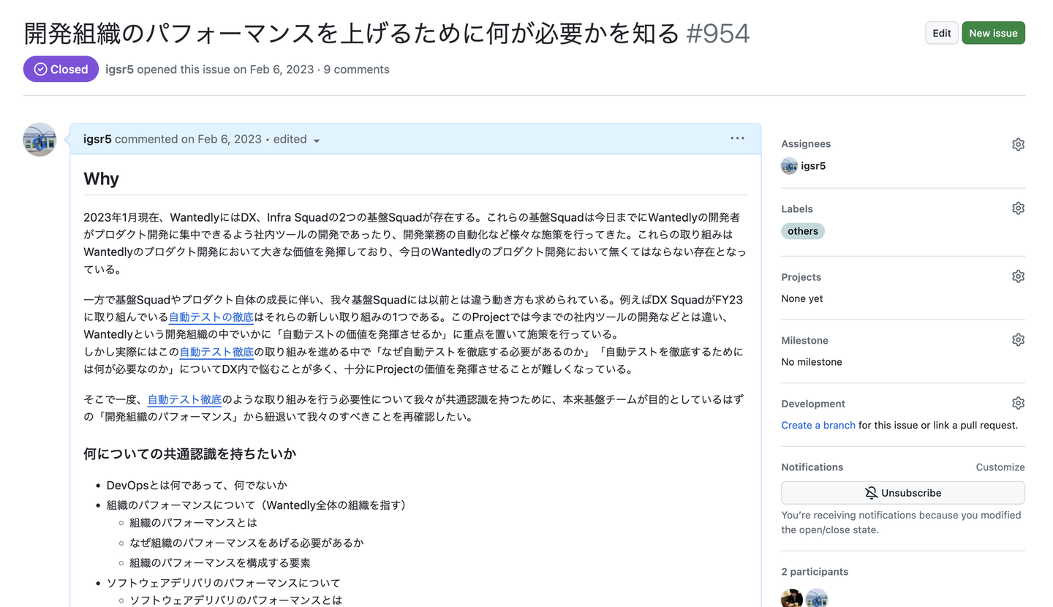The width and height of the screenshot is (1053, 607).
Task: Open the Create a branch link
Action: tap(818, 425)
